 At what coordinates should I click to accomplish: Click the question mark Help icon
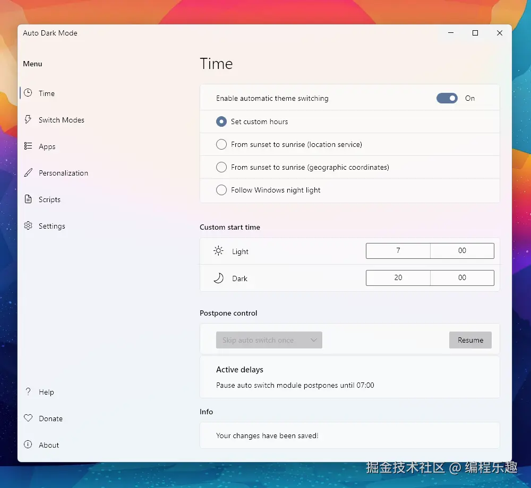click(x=28, y=391)
